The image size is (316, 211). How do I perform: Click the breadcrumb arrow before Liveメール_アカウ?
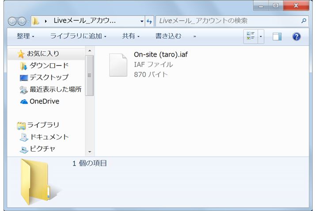coord(46,21)
